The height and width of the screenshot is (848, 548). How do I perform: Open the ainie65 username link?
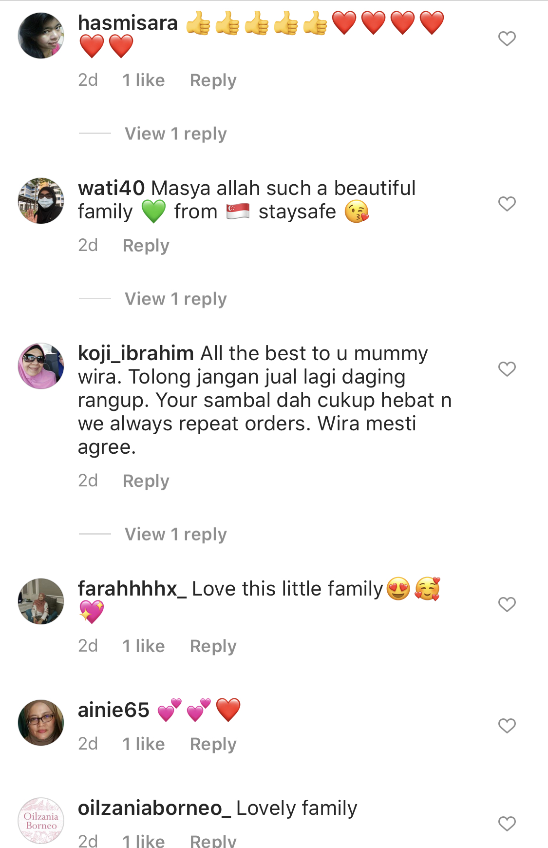click(113, 710)
